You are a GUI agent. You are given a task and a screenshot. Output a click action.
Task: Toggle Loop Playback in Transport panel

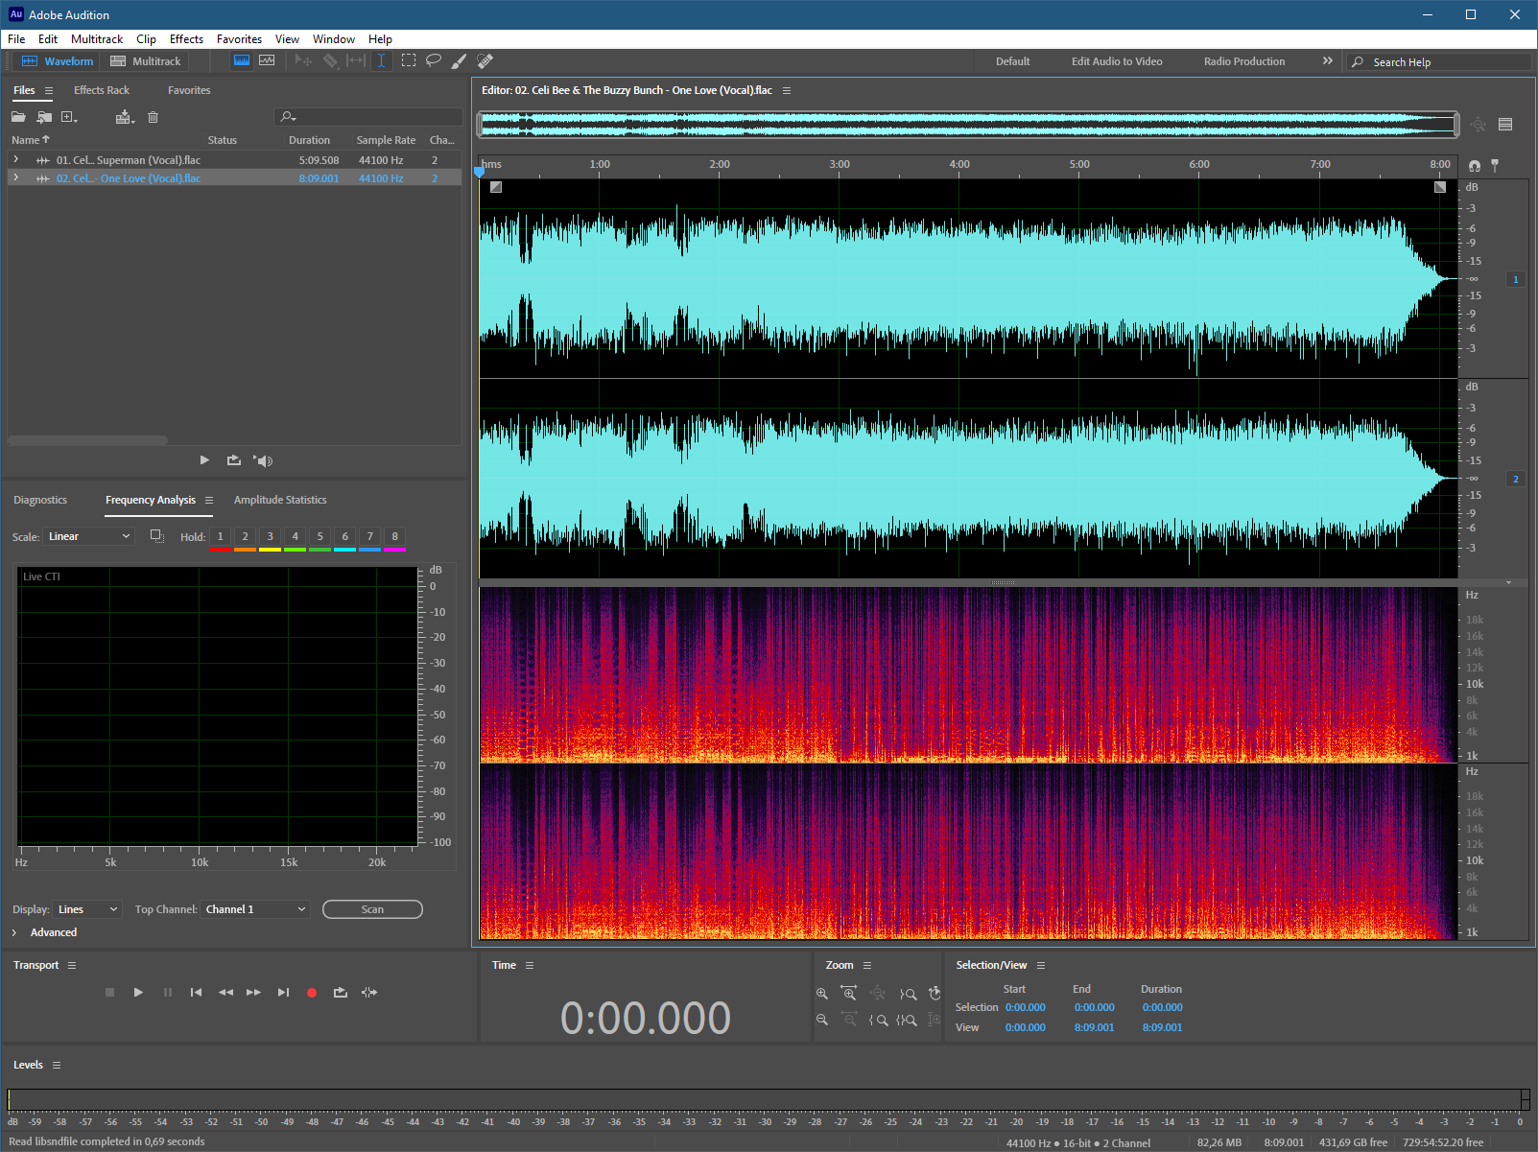pyautogui.click(x=340, y=993)
